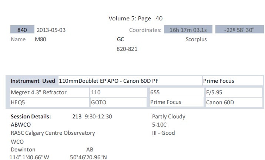This screenshot has width=265, height=160.
Task: Select the session time 9:30-12:30
Action: 98,117
